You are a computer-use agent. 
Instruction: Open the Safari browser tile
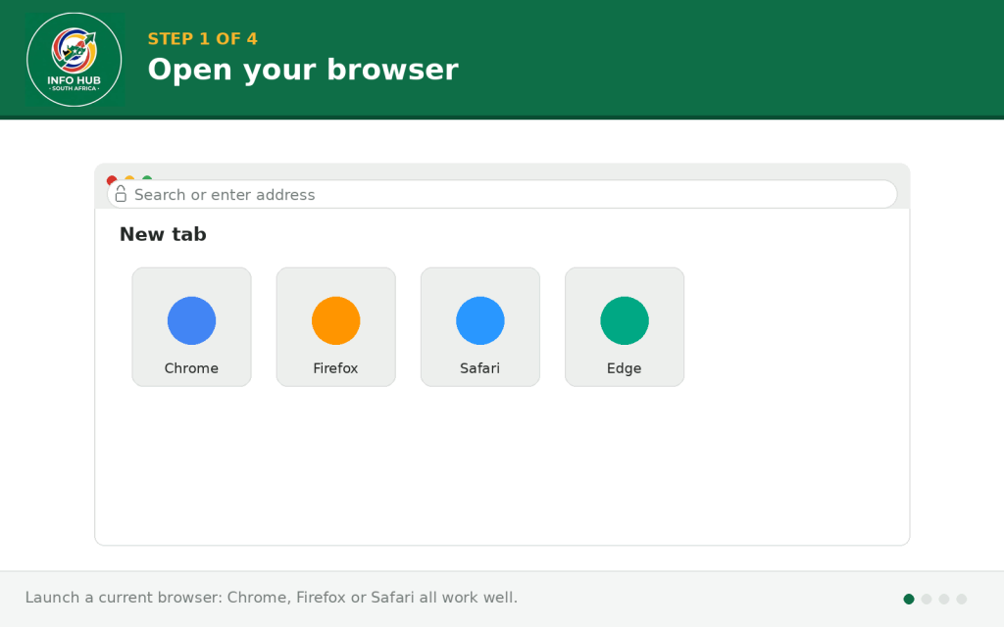pos(480,327)
